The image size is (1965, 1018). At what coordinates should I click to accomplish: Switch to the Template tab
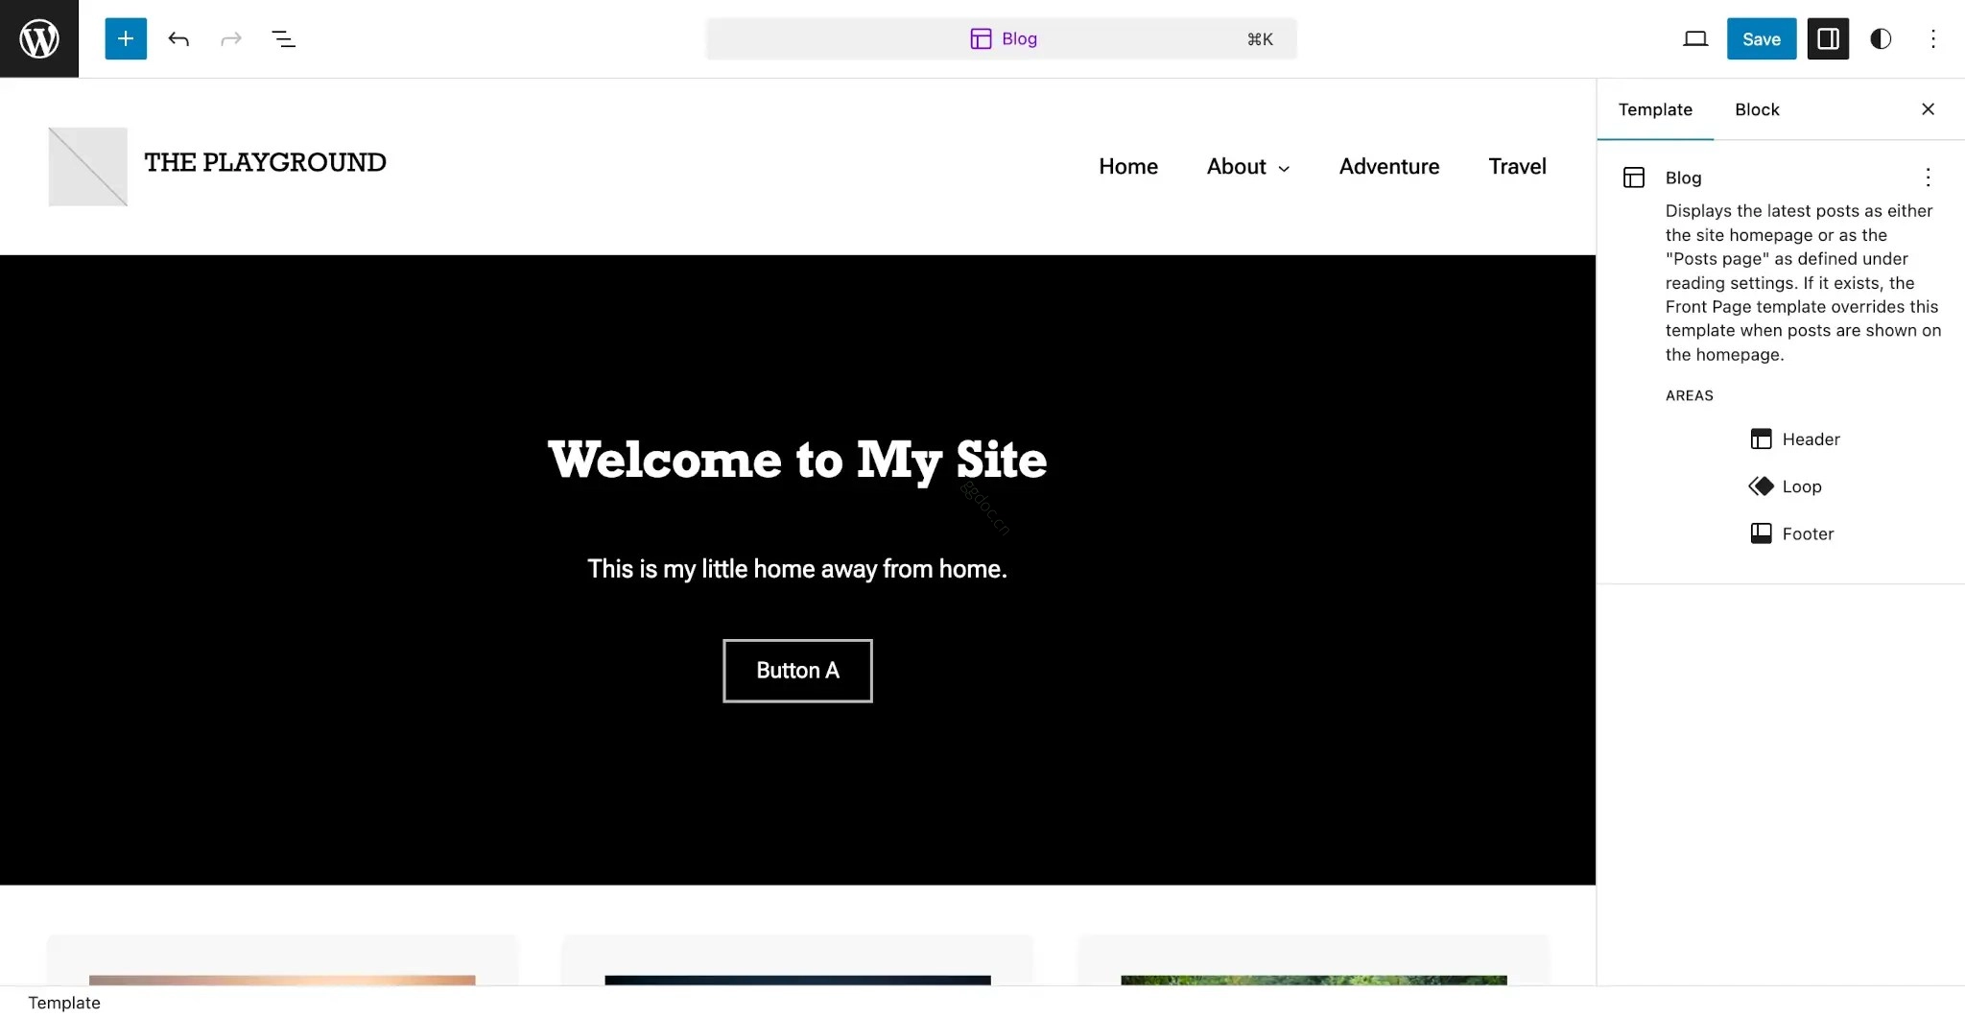1655,109
